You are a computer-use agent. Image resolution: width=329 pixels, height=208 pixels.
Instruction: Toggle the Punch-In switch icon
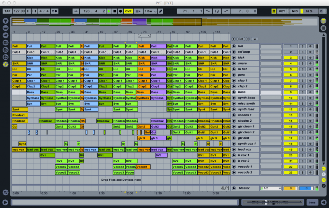[x=208, y=11]
